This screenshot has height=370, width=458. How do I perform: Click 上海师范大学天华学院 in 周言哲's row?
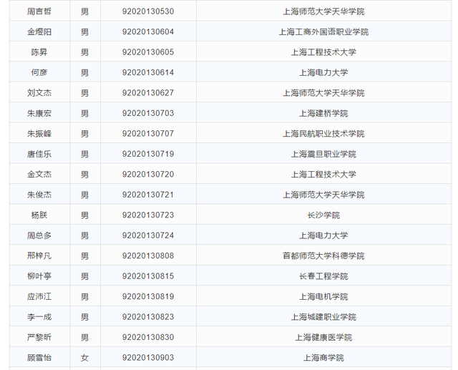coord(323,11)
